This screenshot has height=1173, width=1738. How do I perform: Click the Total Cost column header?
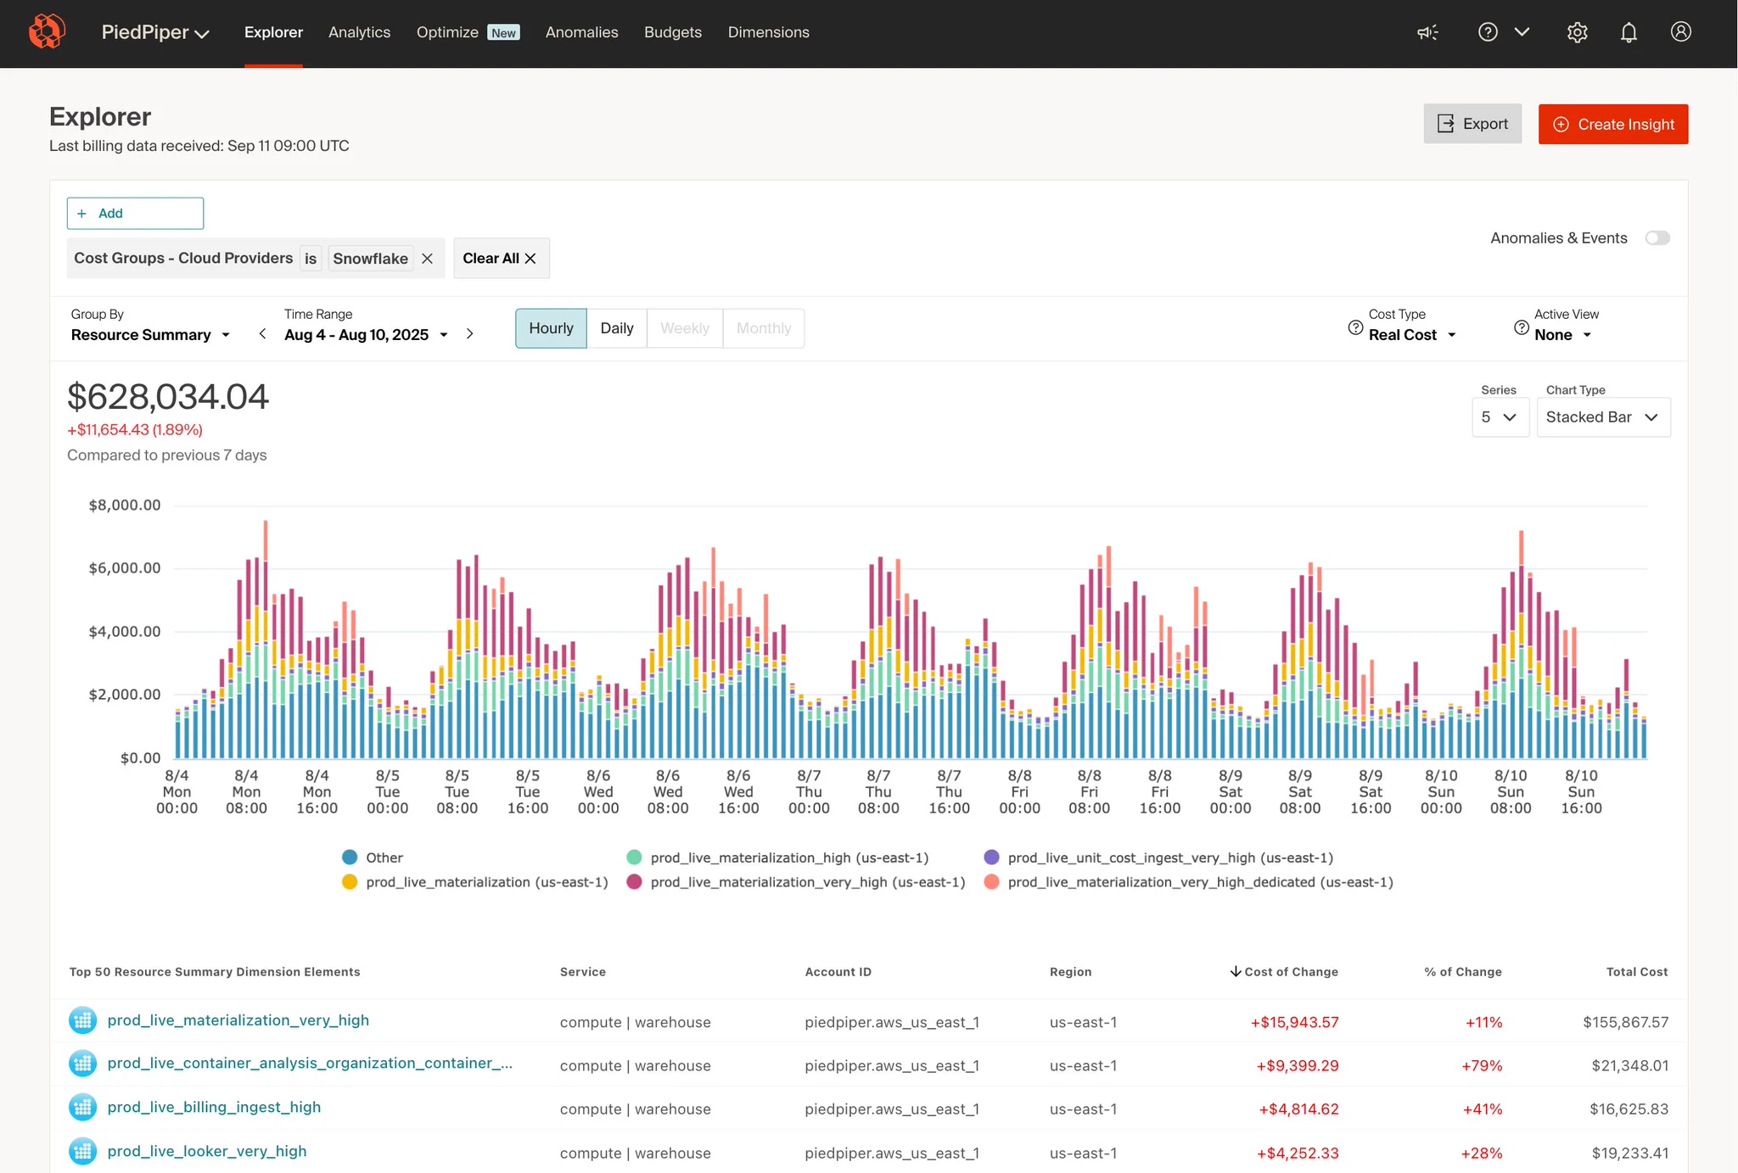1636,972
